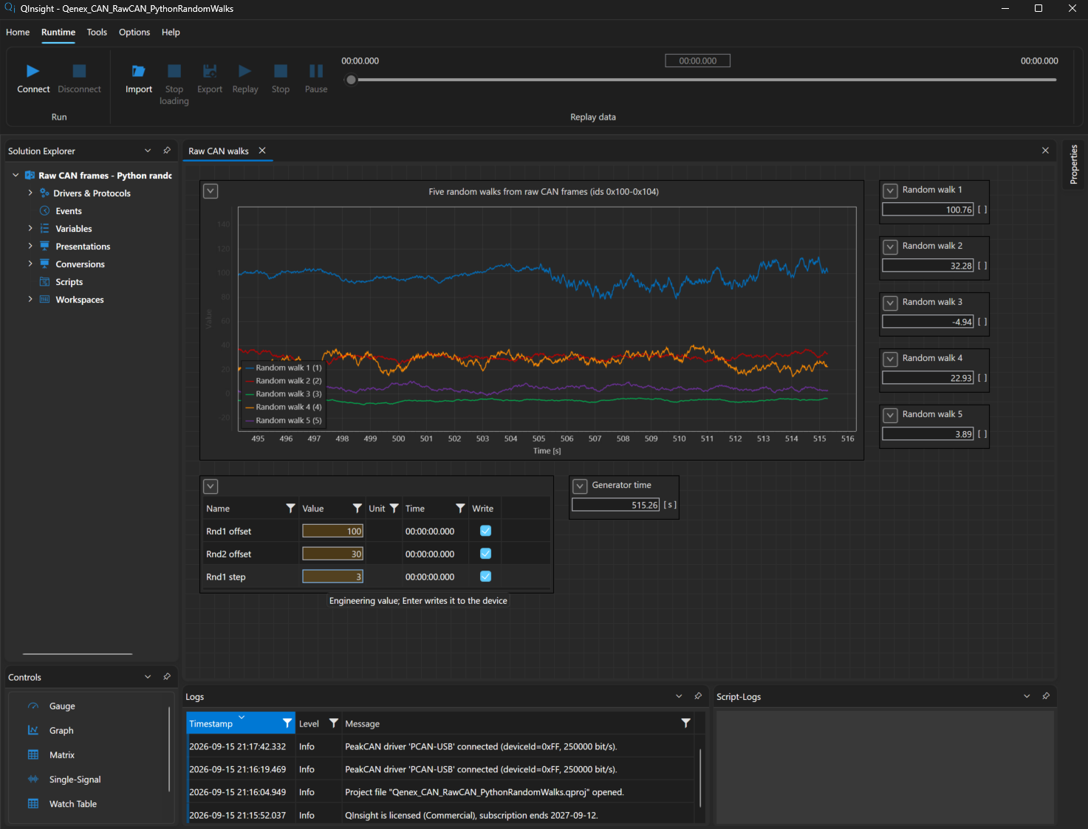Select the Events tree item

click(68, 211)
